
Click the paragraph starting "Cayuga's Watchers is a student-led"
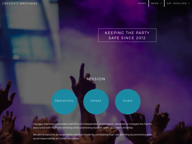92,126
